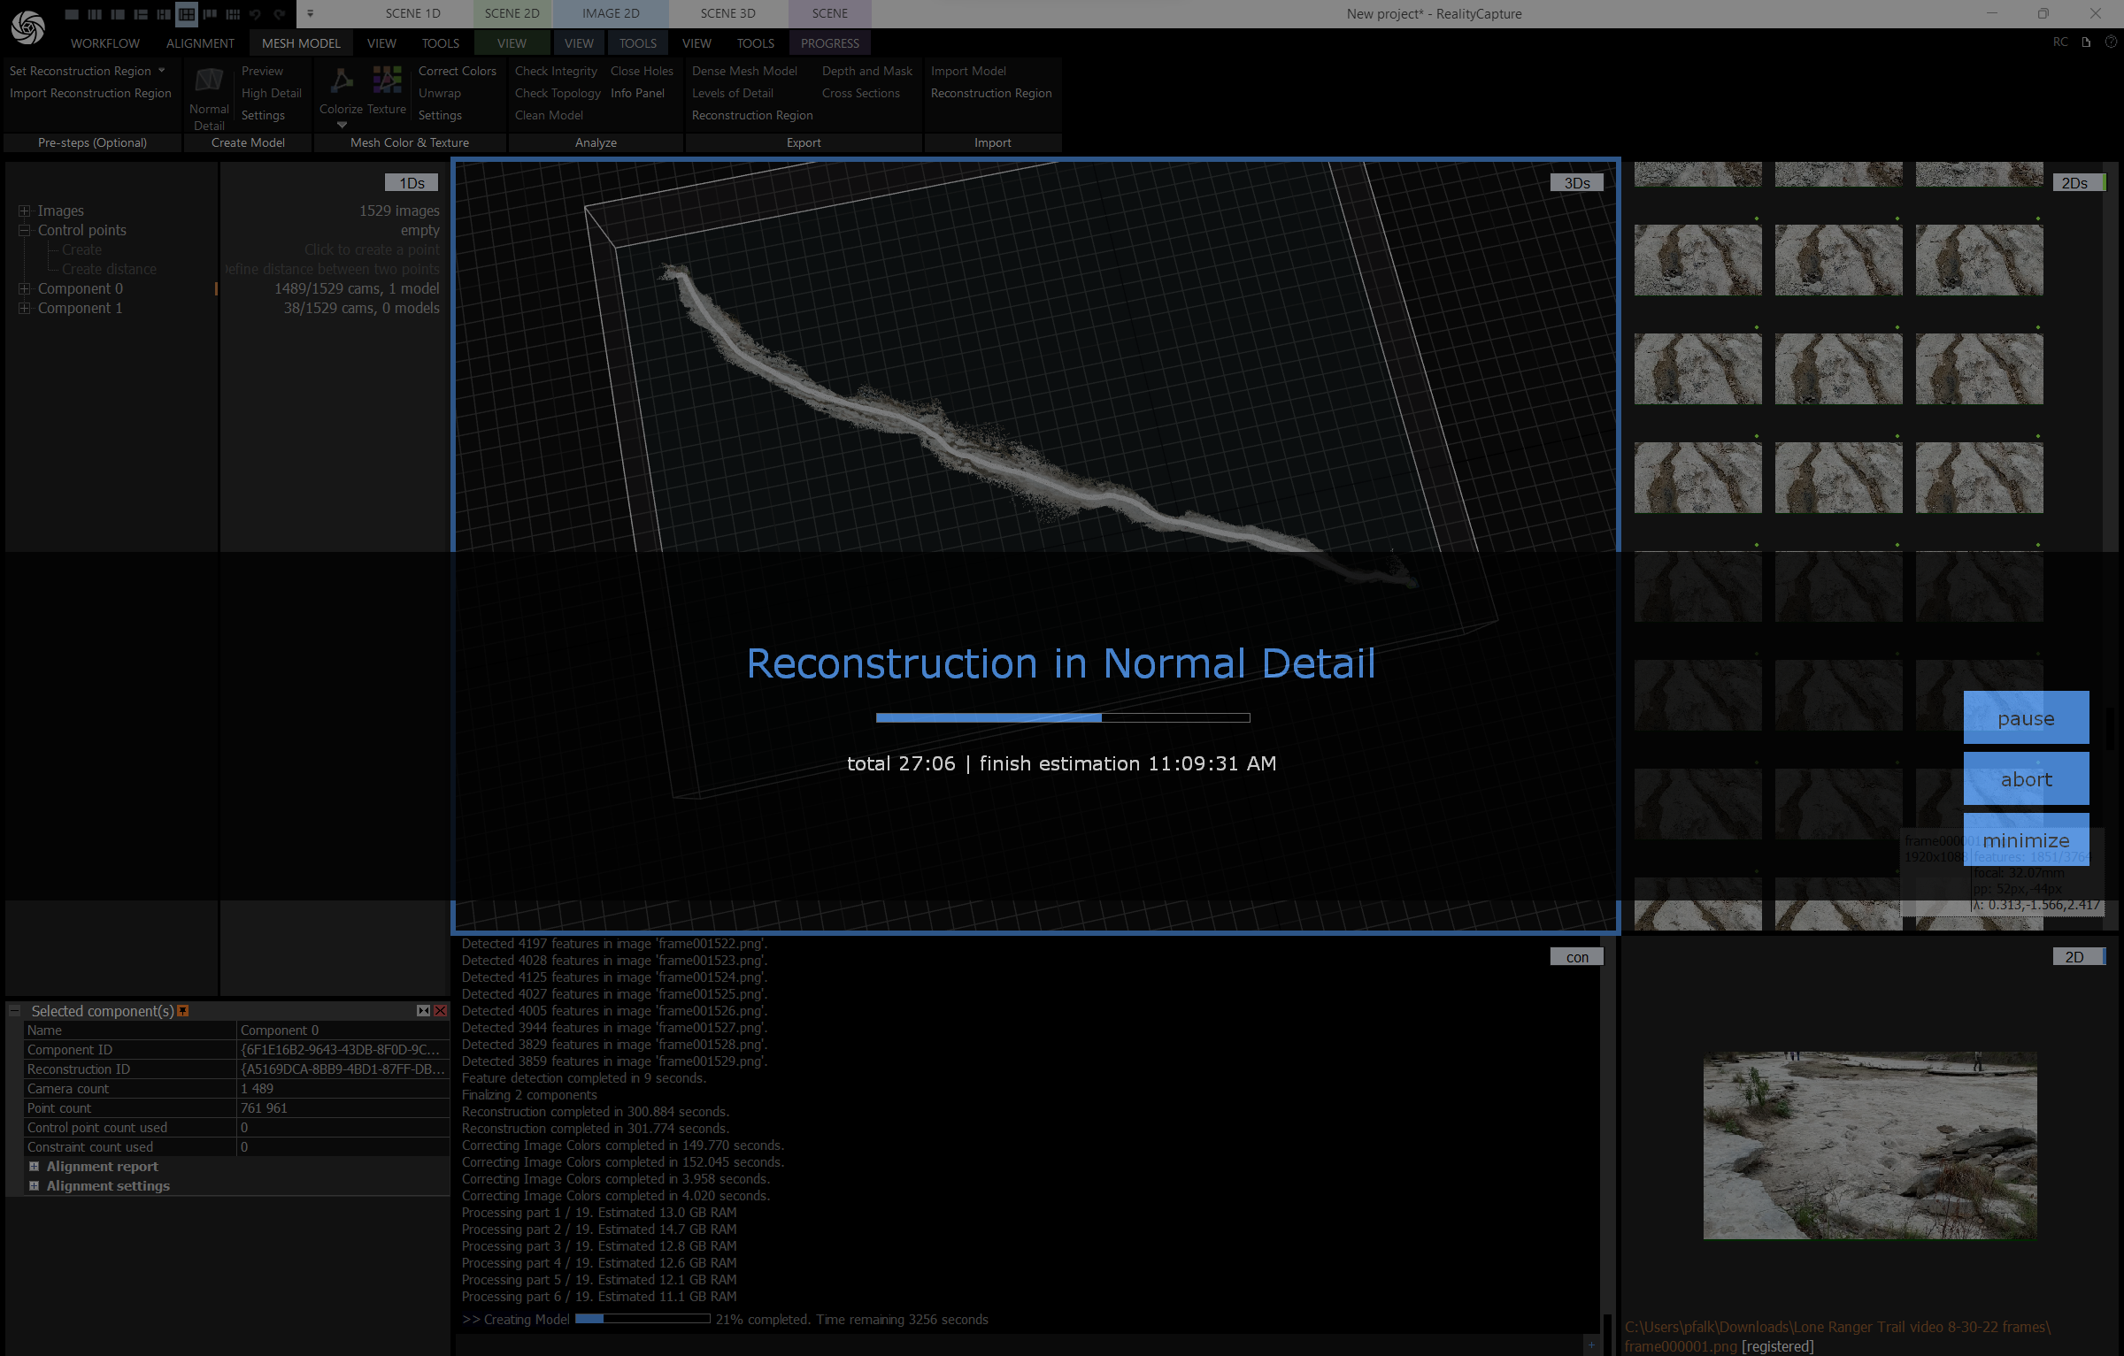Pin the Selected component(s) panel
2124x1356 pixels.
183,1010
